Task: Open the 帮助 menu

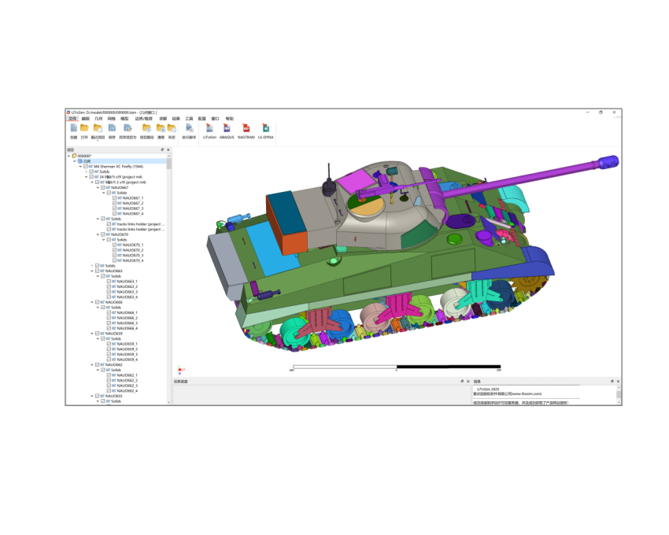Action: coord(230,119)
